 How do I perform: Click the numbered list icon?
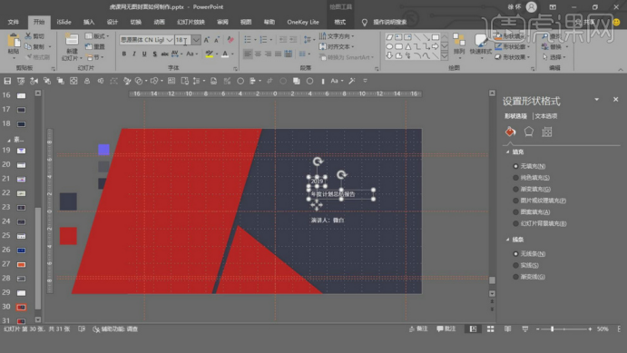pyautogui.click(x=263, y=40)
